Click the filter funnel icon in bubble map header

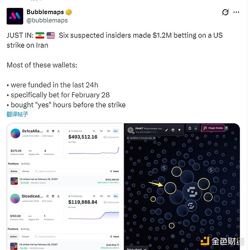[179, 130]
